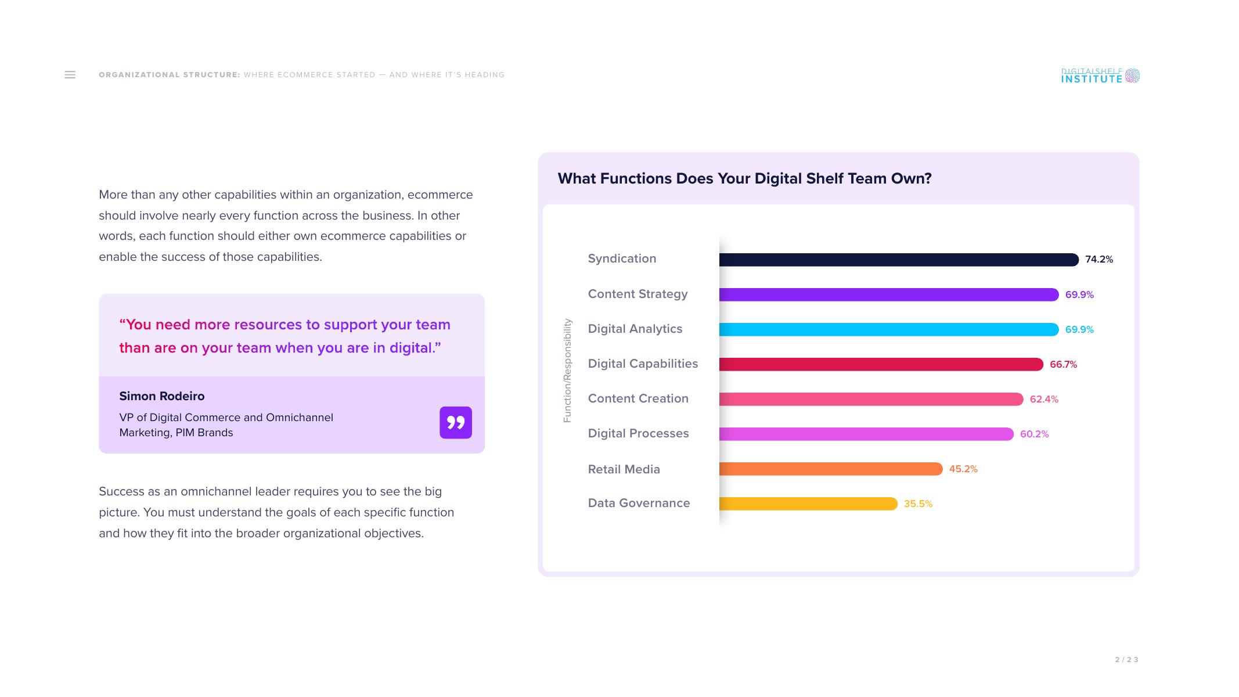Image resolution: width=1239 pixels, height=697 pixels.
Task: Click the Digital Shelf Institute brain logo
Action: pos(1132,76)
